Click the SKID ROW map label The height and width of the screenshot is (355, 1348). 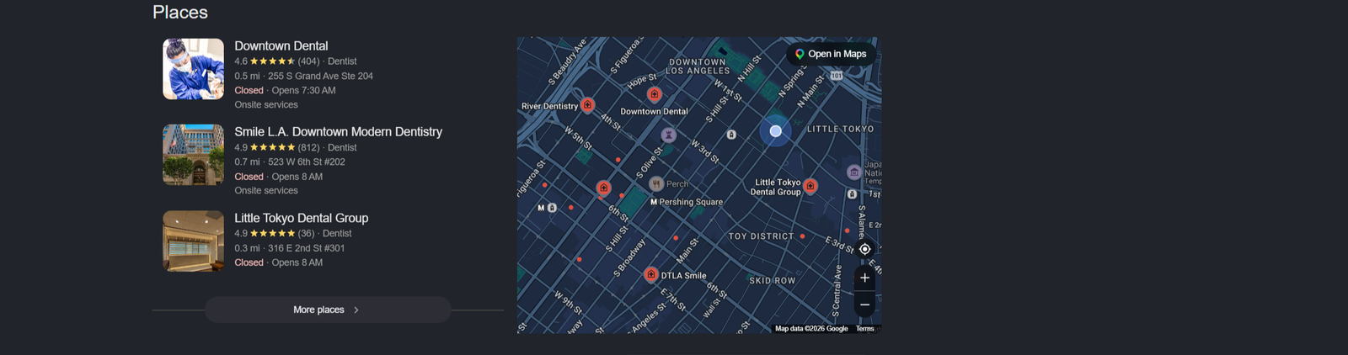point(773,280)
